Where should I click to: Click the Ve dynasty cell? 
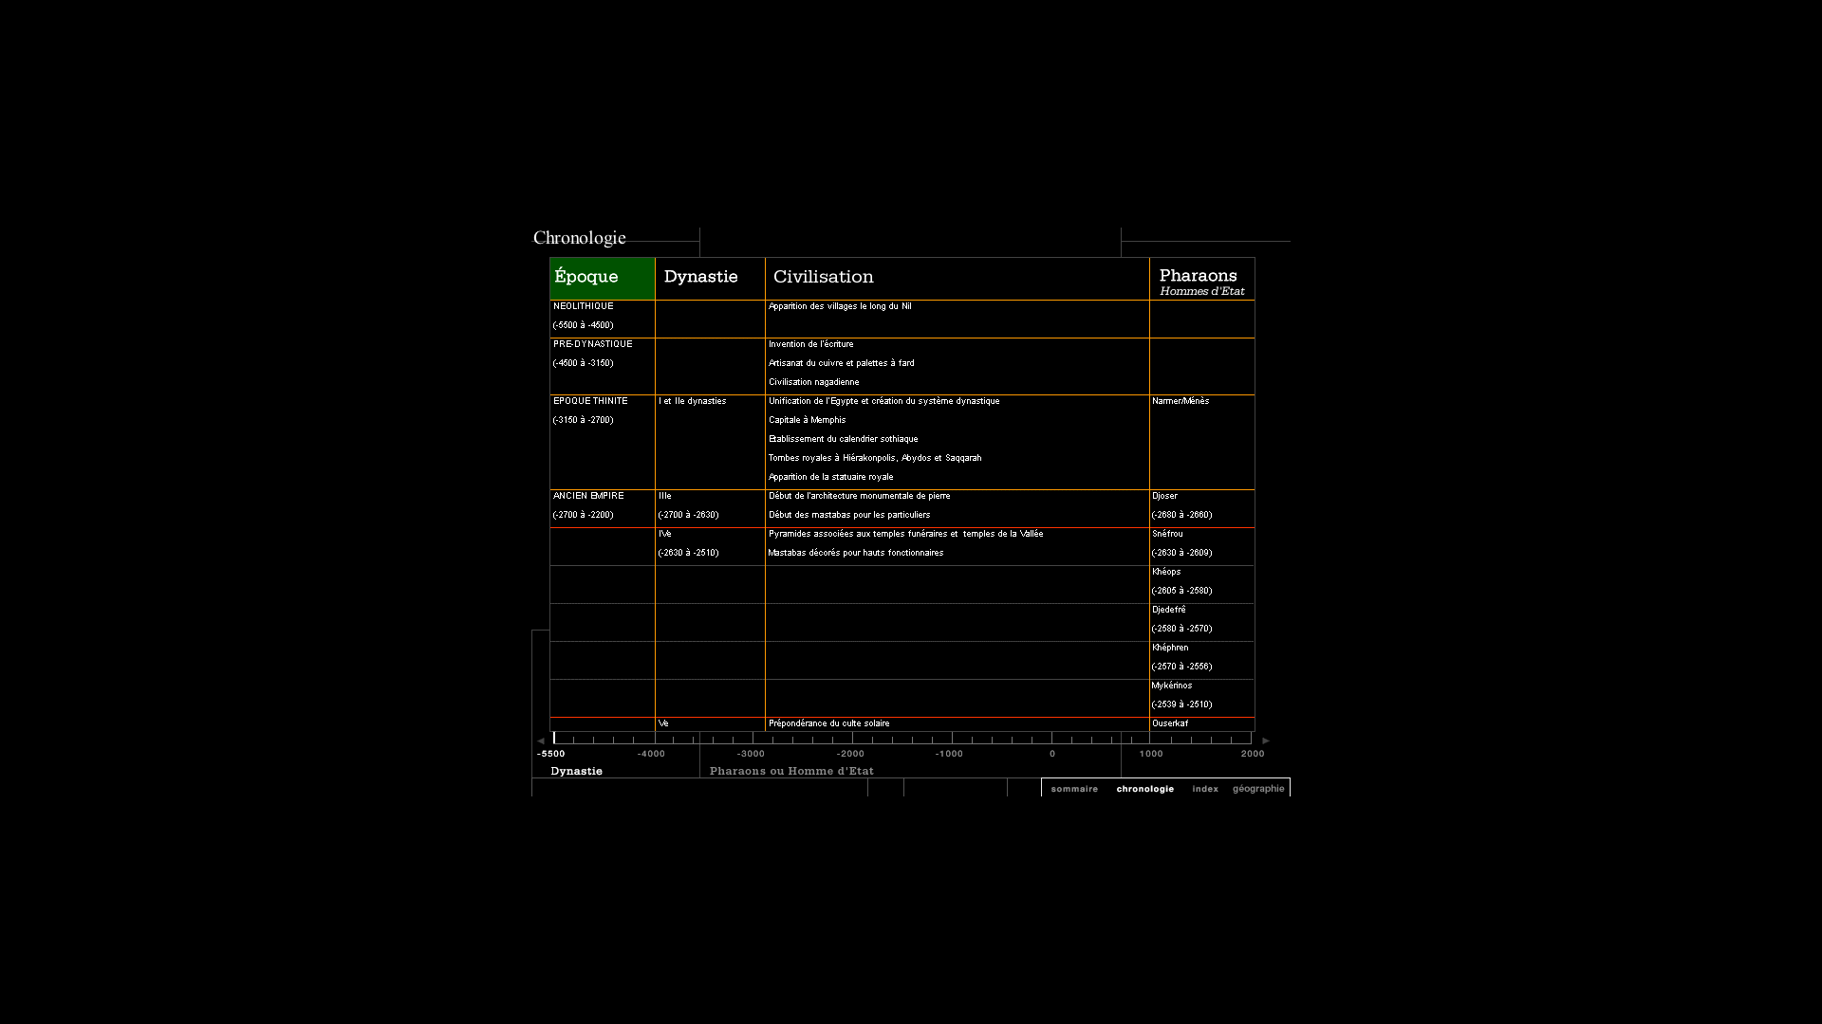point(710,724)
